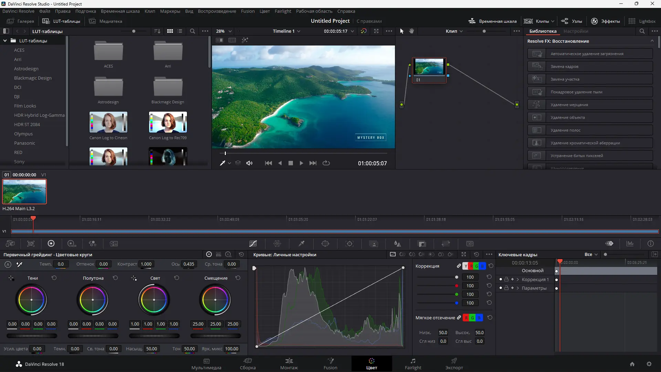Click the Тени color wheel center

(32, 300)
